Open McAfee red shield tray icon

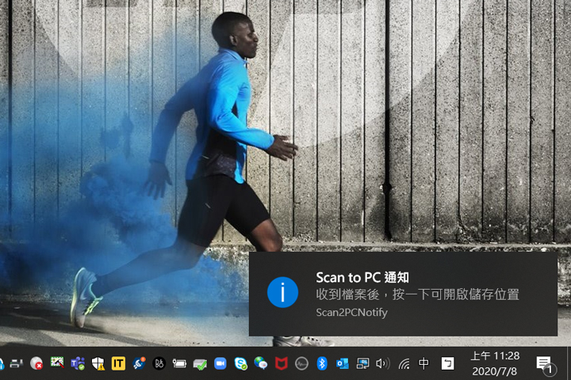point(281,363)
